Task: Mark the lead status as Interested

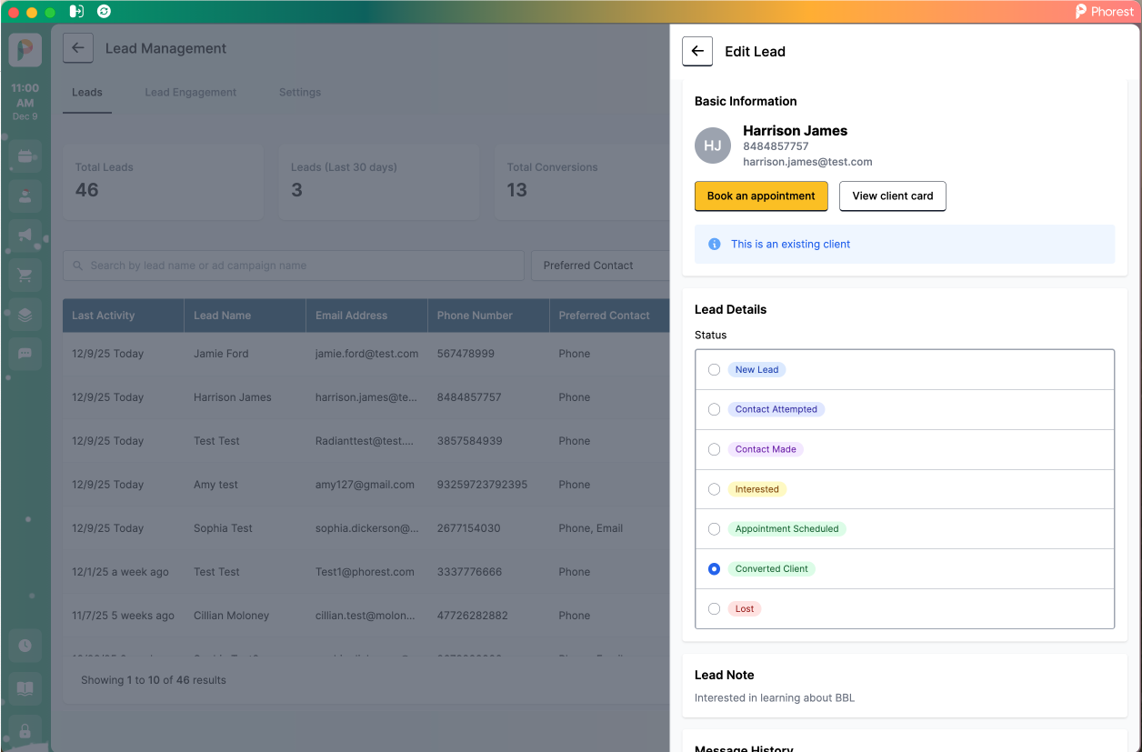Action: coord(714,488)
